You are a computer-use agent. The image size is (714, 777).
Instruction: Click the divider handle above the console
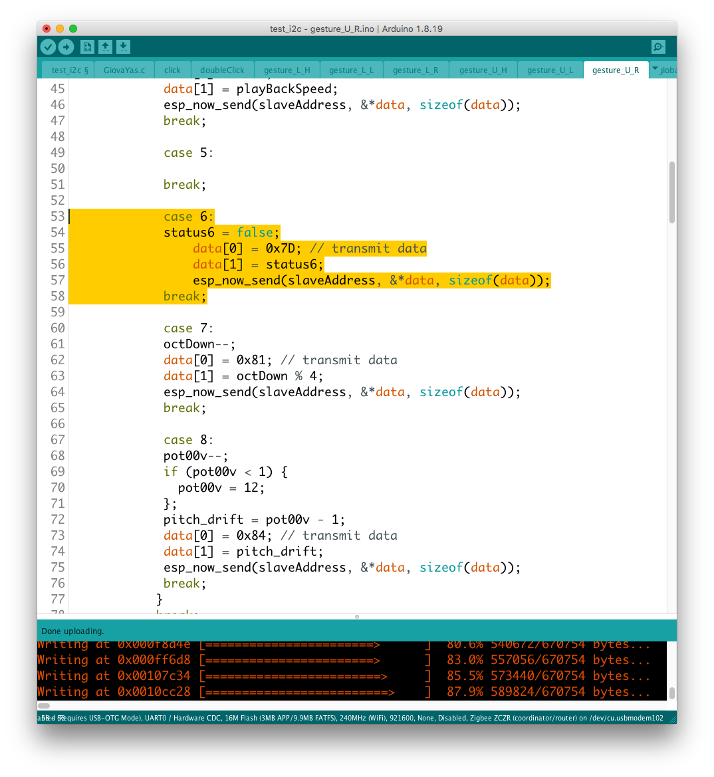click(x=357, y=617)
